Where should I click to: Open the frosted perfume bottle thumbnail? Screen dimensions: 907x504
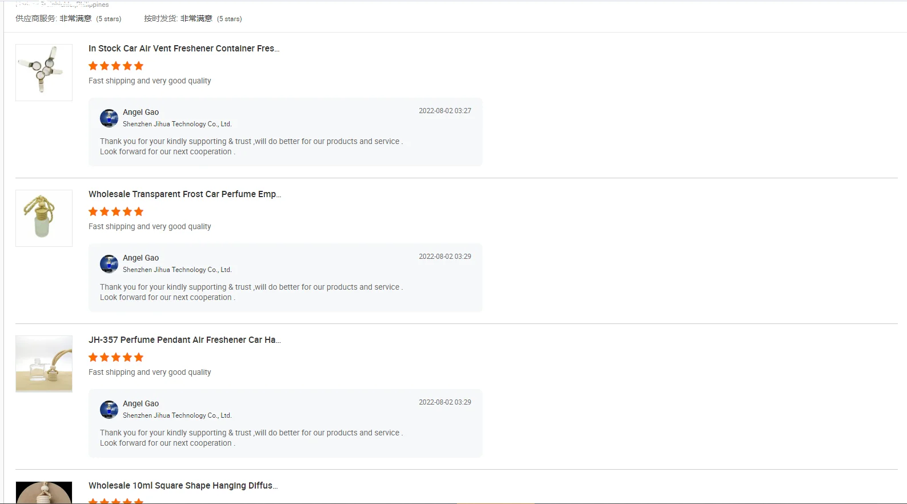tap(44, 218)
